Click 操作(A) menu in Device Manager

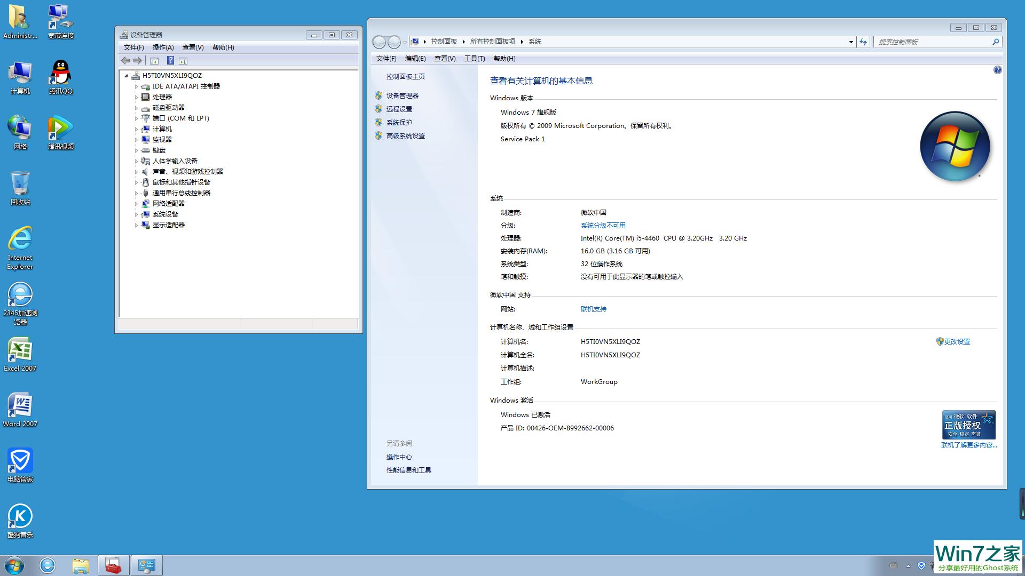pos(163,47)
